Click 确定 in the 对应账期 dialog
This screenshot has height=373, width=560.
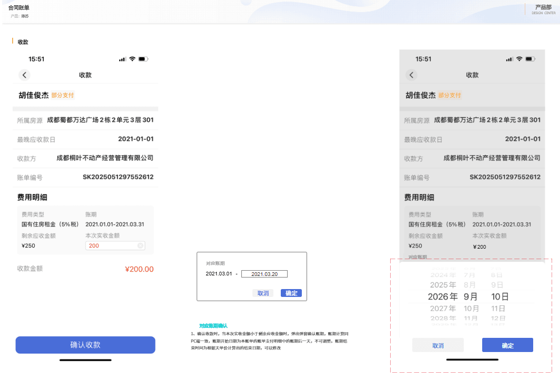pos(291,293)
